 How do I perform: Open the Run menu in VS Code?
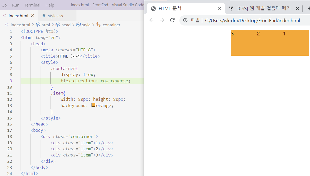coord(16,5)
